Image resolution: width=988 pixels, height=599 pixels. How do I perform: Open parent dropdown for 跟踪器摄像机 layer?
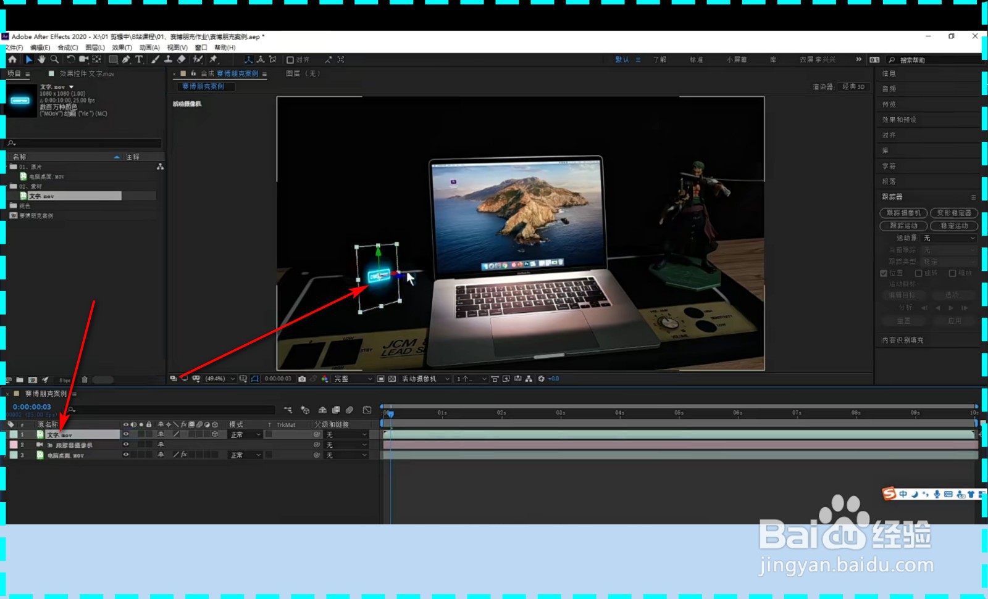pyautogui.click(x=346, y=445)
